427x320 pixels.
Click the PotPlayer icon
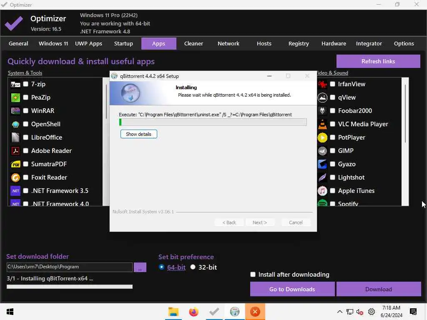coord(322,137)
